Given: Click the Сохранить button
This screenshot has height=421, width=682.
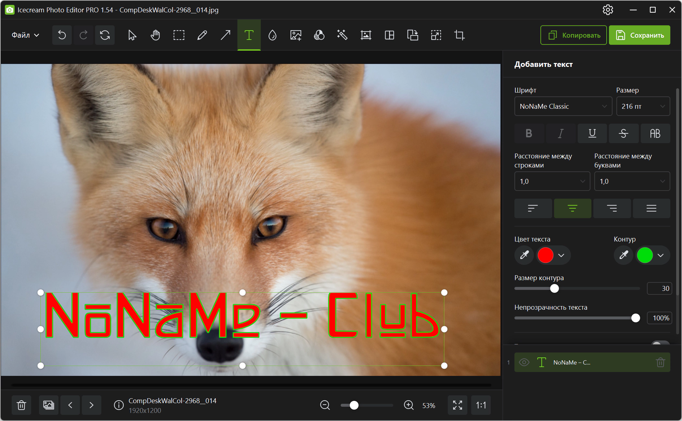Looking at the screenshot, I should (639, 35).
